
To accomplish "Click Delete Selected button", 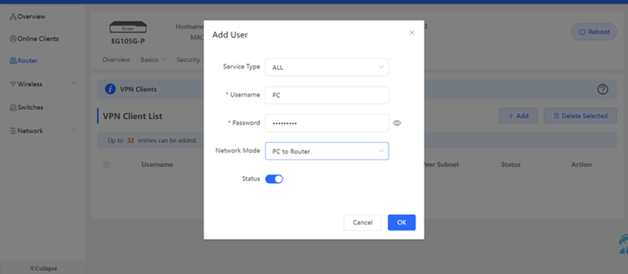I will (580, 116).
